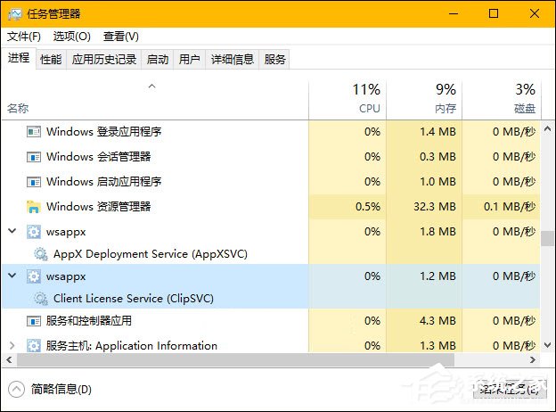This screenshot has width=556, height=412.
Task: Click the Windows 资源管理器 folder icon
Action: tap(34, 207)
